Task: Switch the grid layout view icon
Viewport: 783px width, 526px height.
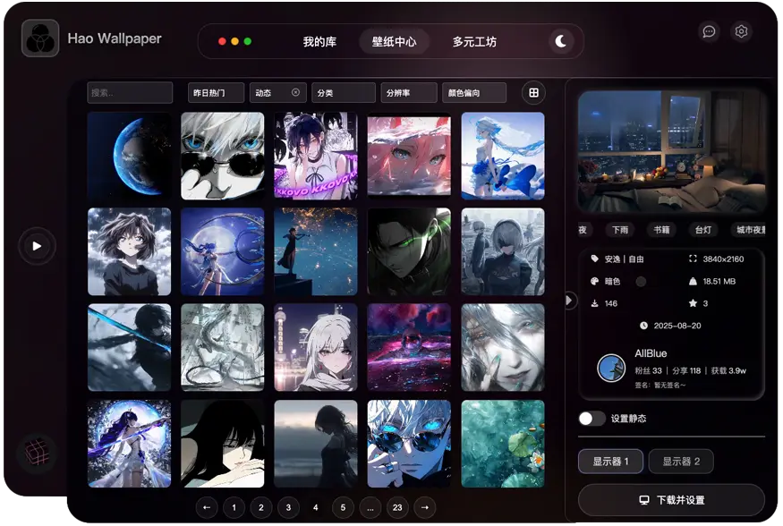Action: (x=533, y=93)
